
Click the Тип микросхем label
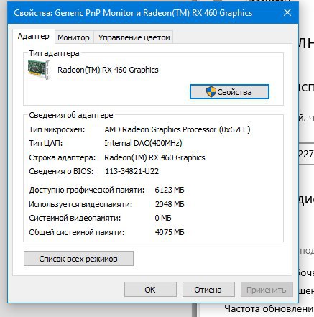[x=57, y=129]
